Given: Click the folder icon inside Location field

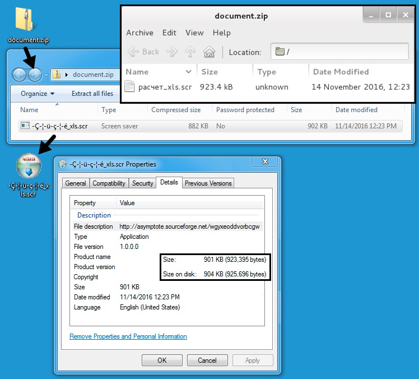Looking at the screenshot, I should (x=280, y=51).
